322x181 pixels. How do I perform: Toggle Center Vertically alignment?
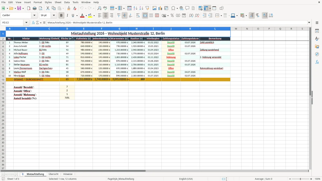point(125,16)
